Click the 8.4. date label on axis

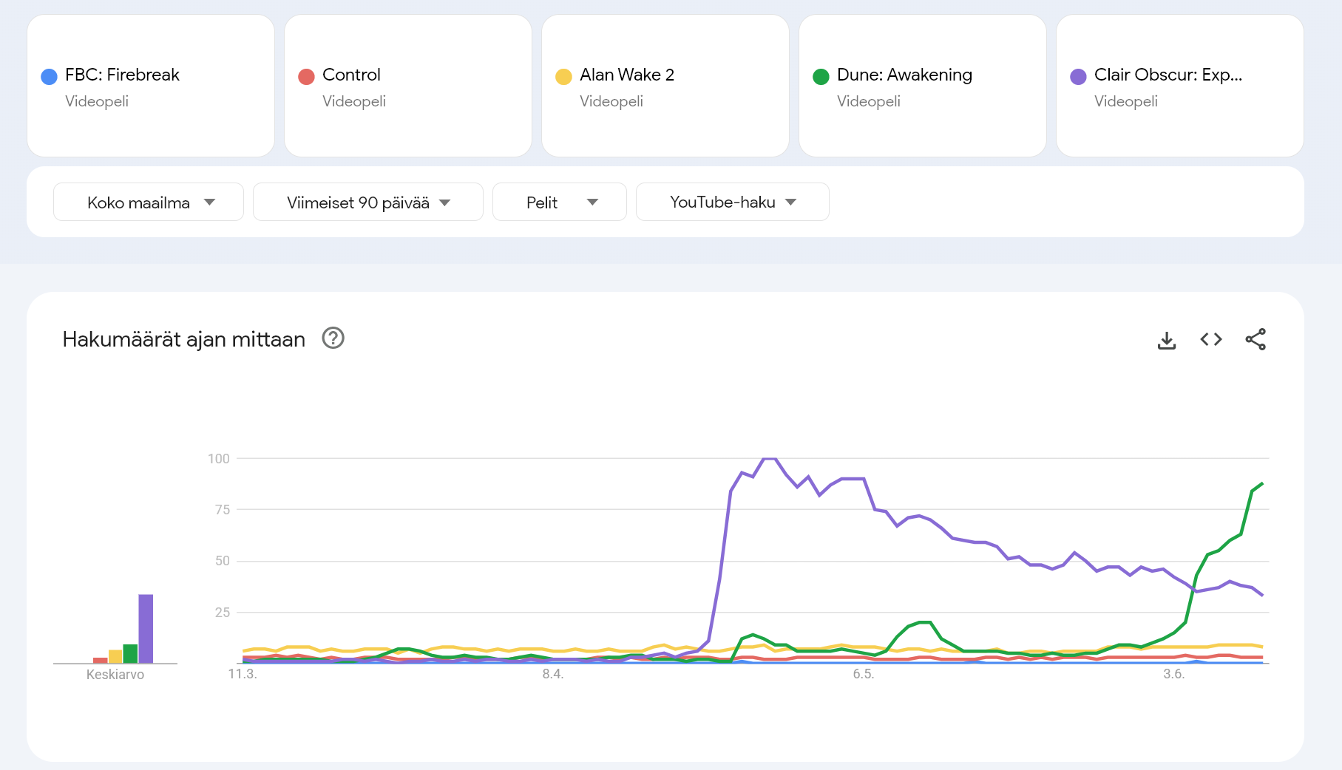tap(553, 674)
